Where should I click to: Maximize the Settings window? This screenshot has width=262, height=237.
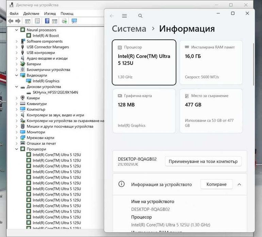[233, 13]
